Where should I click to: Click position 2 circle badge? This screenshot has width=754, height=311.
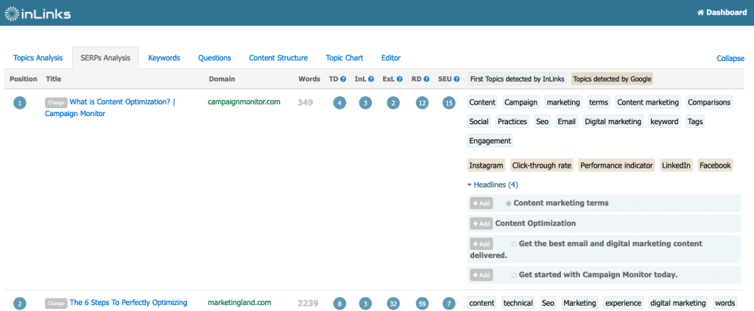click(x=20, y=304)
